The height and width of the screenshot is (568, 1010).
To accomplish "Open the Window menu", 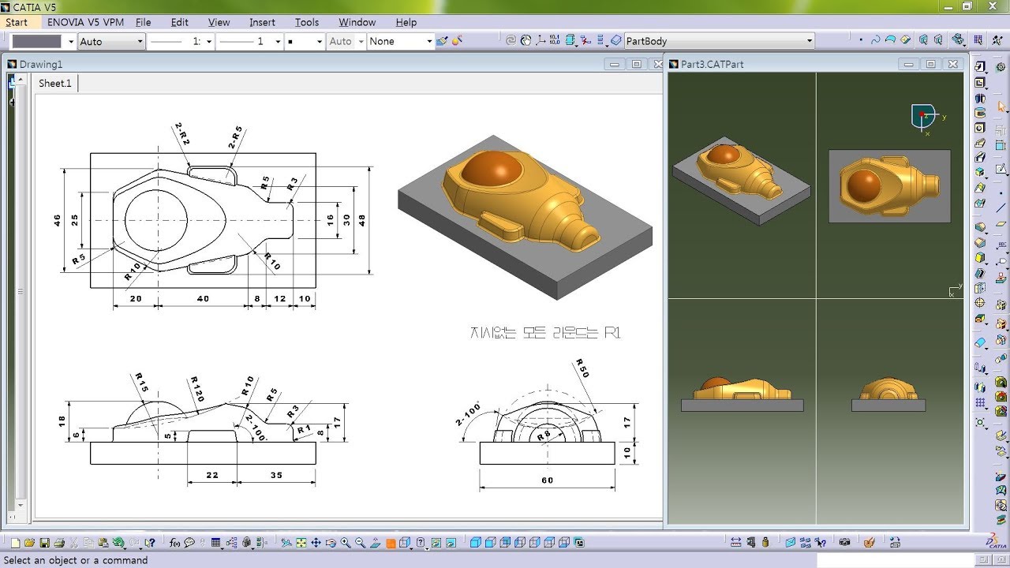I will (357, 22).
